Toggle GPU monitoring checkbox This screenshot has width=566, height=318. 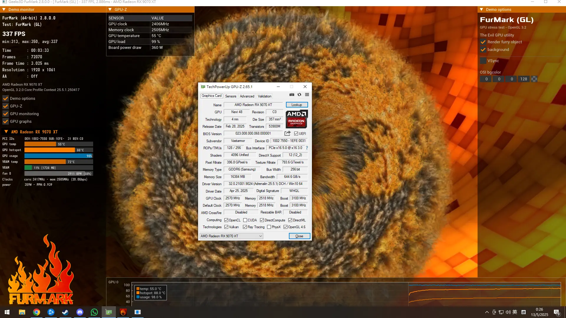[5, 114]
